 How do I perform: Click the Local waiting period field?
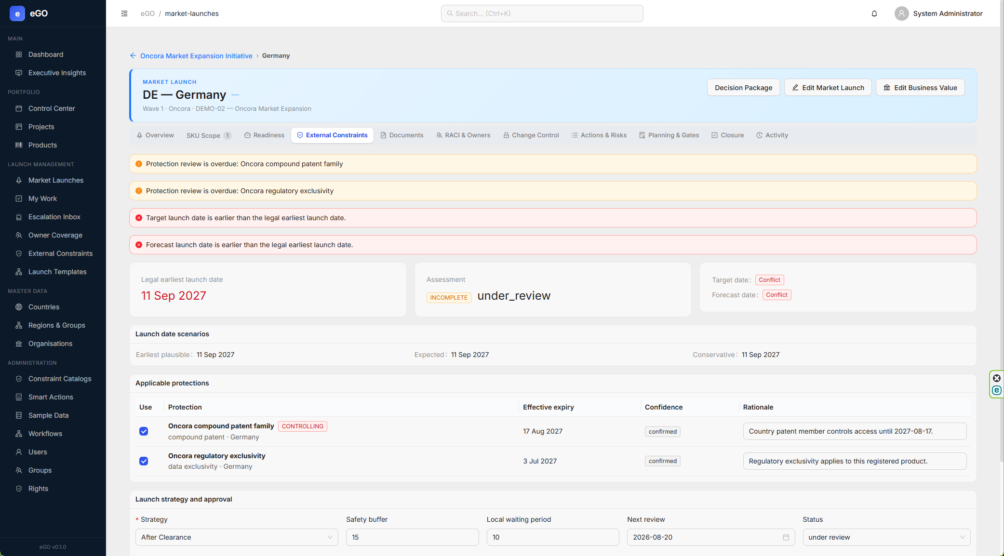click(553, 537)
